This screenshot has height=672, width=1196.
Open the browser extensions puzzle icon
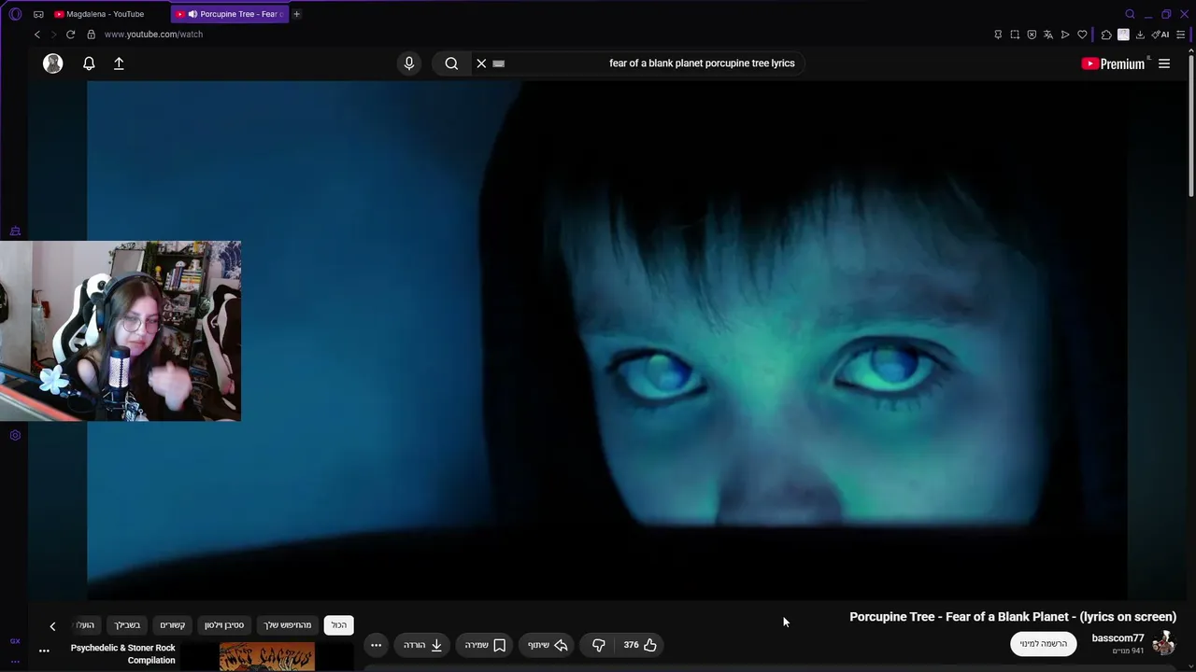point(1106,35)
